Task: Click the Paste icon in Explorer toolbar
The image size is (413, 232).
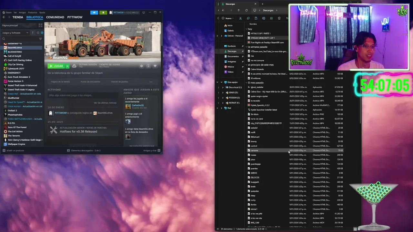Action: pyautogui.click(x=256, y=18)
